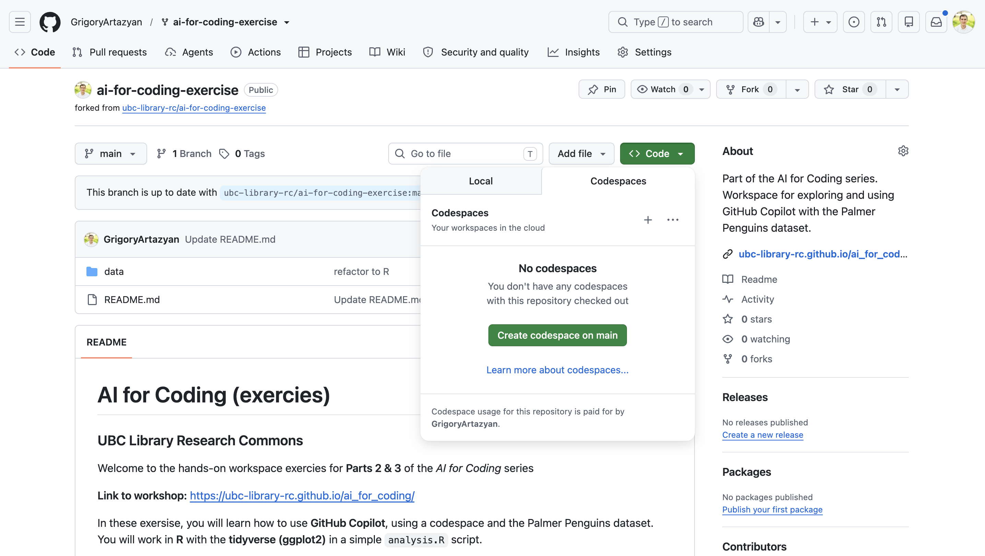Open the main branch selector dropdown
985x556 pixels.
(111, 154)
